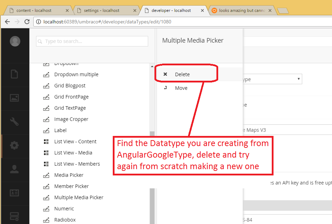Screen dimensions: 332x224
Task: Select Numeric data type
Action: 64,209
